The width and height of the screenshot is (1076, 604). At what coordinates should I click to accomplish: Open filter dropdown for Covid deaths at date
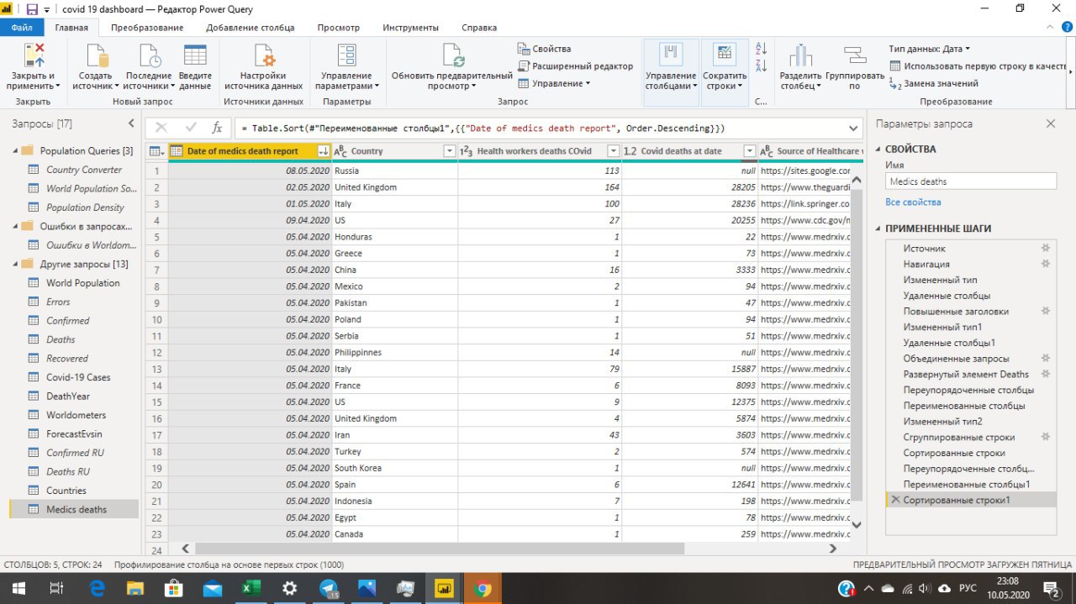pyautogui.click(x=750, y=151)
